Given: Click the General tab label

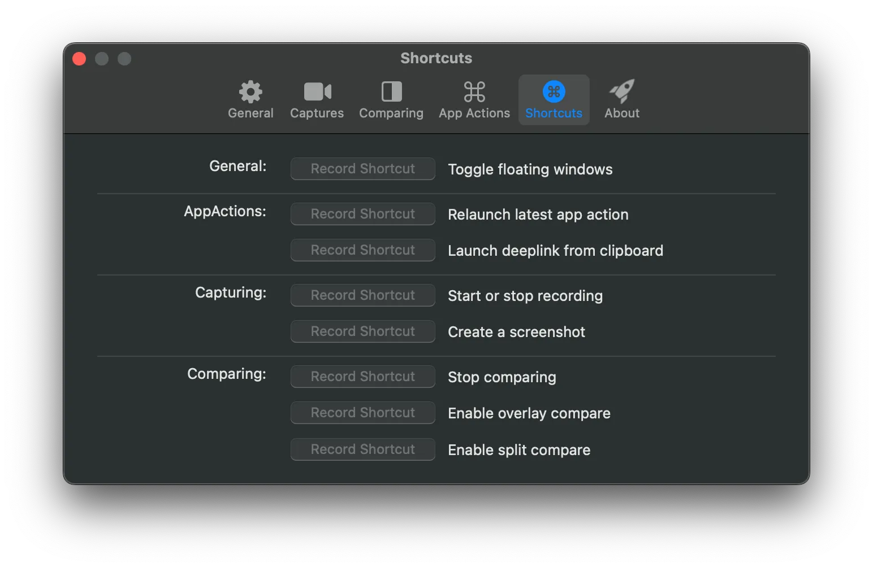Looking at the screenshot, I should click(250, 113).
